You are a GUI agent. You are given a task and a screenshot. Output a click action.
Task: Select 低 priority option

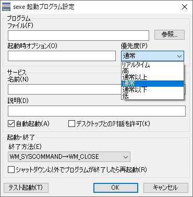click(152, 96)
